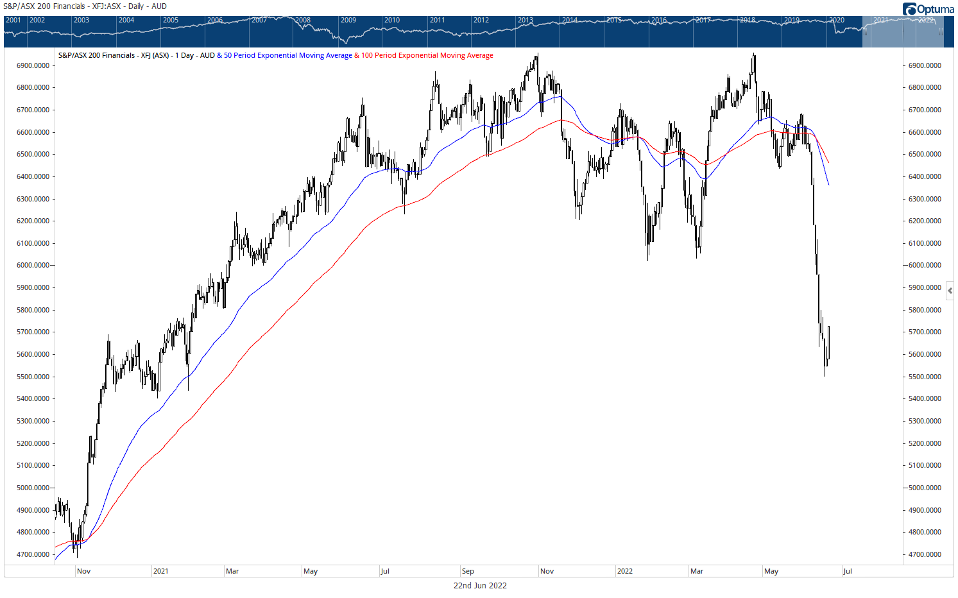Screen dimensions: 958x598
Task: Click the S&P/ASX 200 Financials XFJ legend label
Action: point(136,55)
